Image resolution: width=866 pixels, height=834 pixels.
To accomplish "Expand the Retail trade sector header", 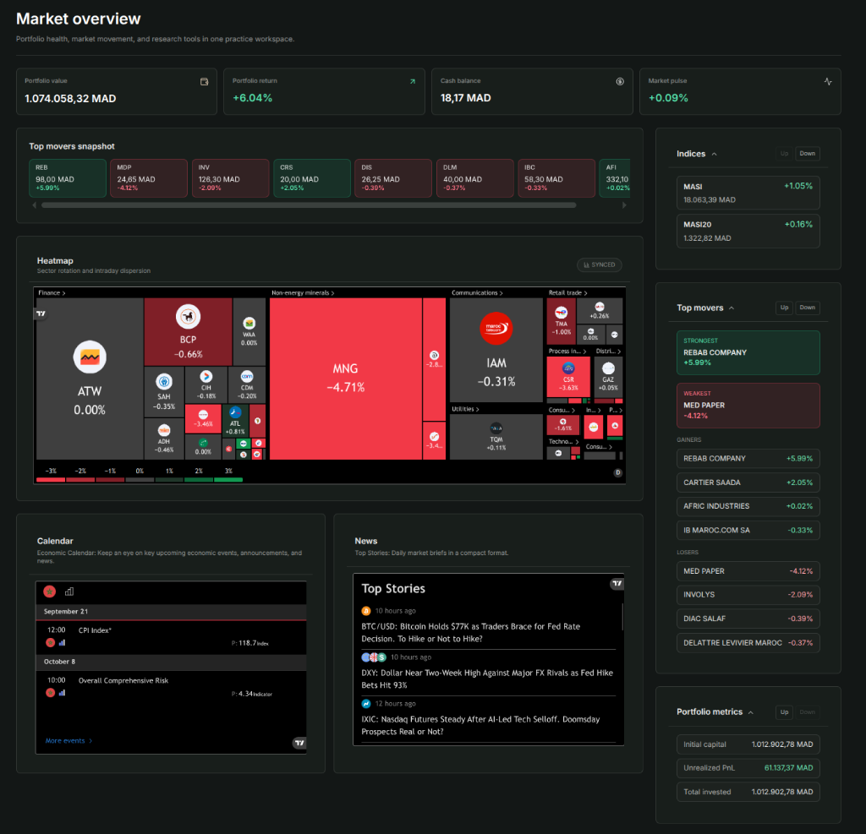I will pyautogui.click(x=567, y=293).
